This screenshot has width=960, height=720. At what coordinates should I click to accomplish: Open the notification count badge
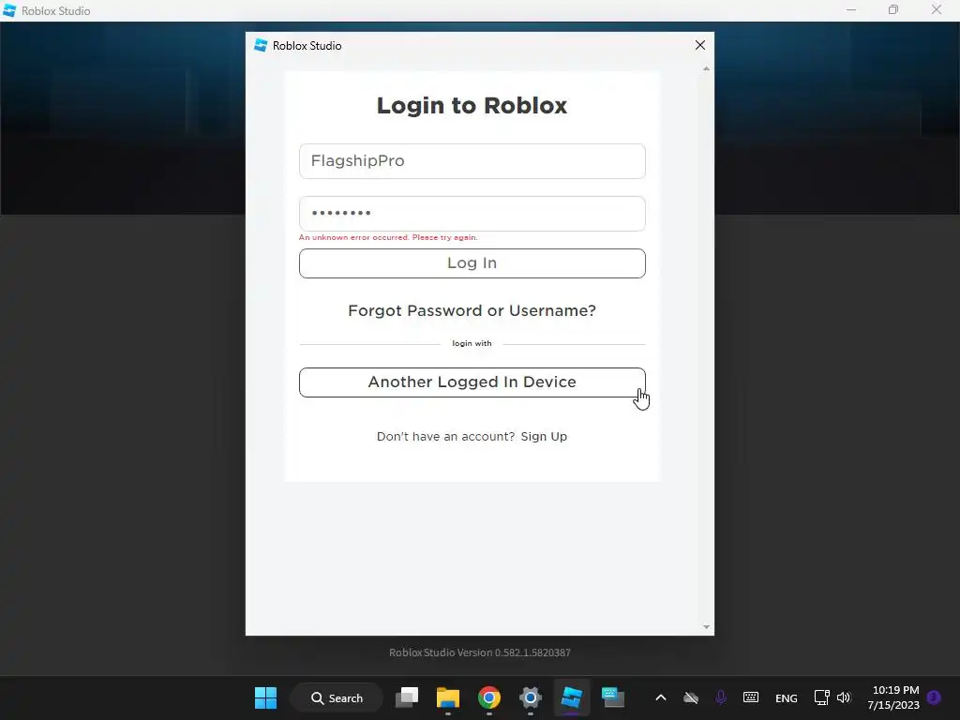(934, 697)
